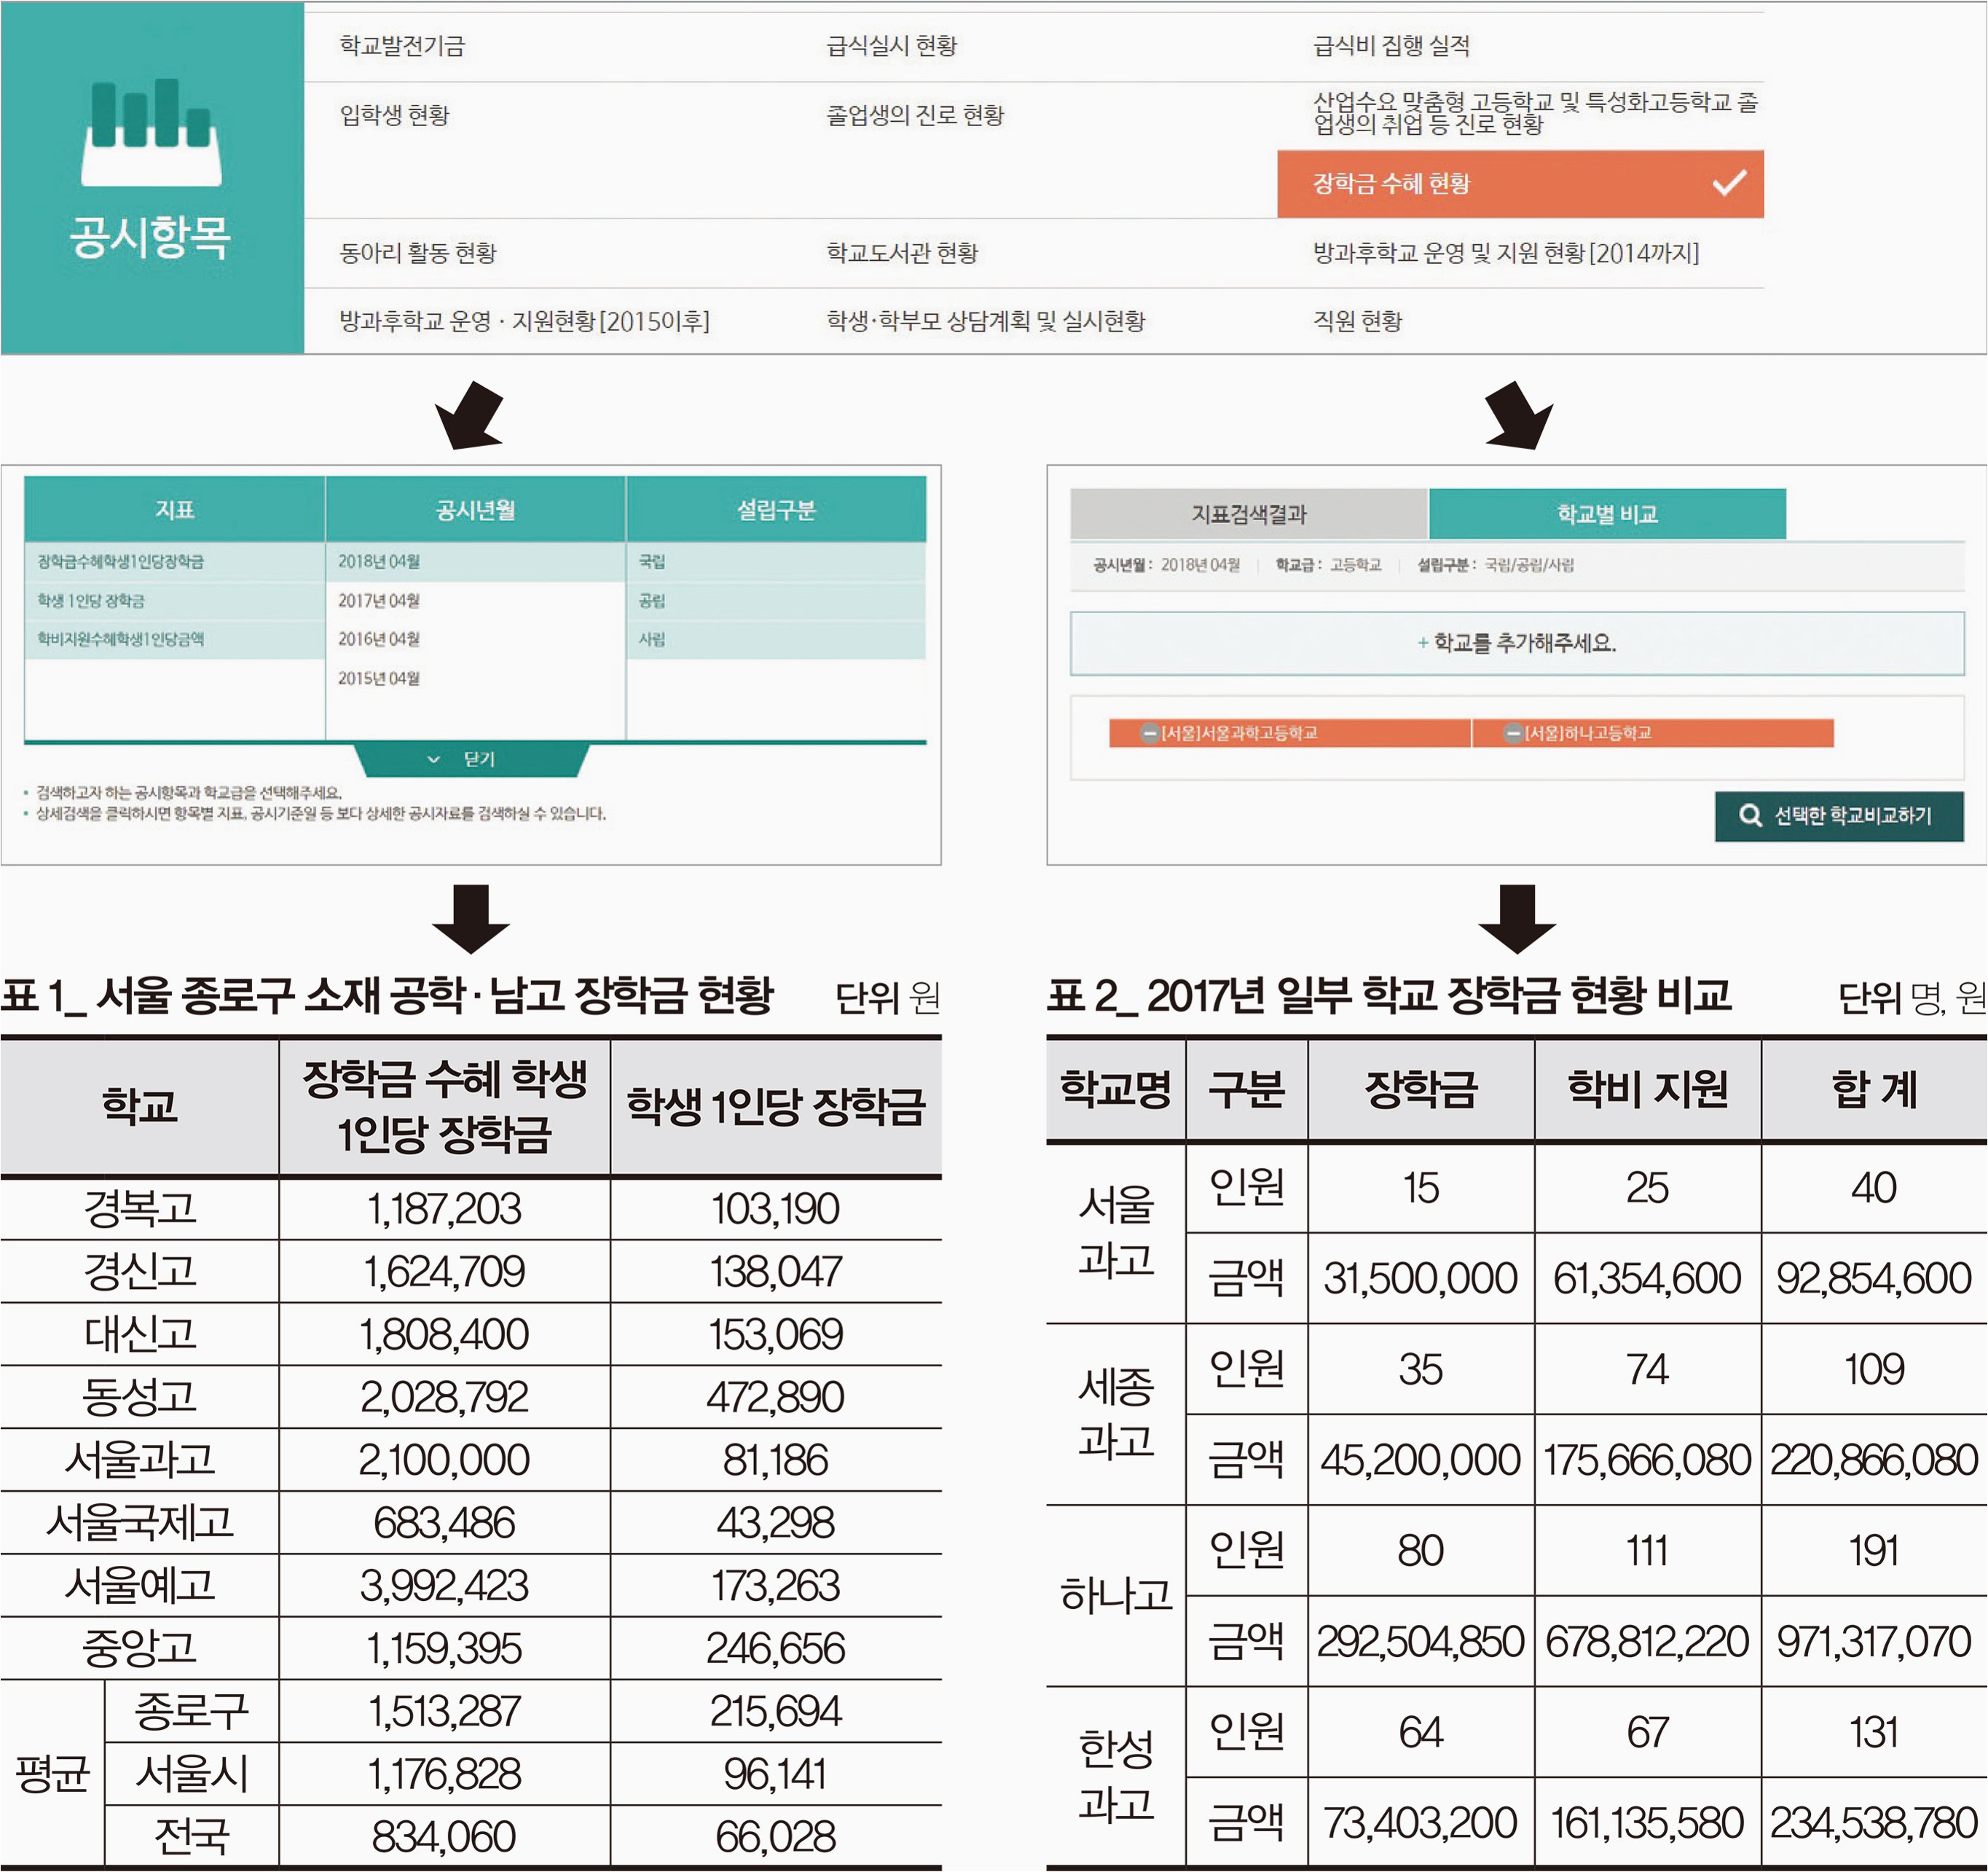This screenshot has height=1872, width=1988.
Task: Remove 하나고등학교 with its minus icon
Action: pyautogui.click(x=1514, y=733)
